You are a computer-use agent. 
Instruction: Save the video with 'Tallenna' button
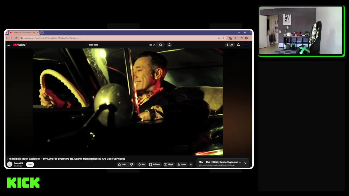[x=155, y=164]
